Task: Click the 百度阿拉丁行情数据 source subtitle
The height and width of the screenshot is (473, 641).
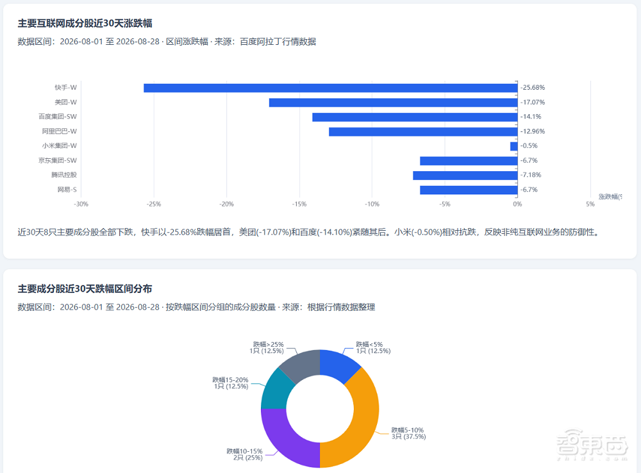Action: click(x=278, y=42)
